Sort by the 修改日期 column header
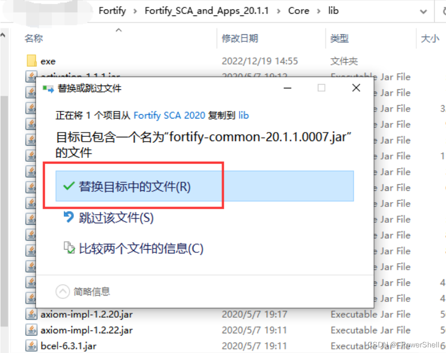446x353 pixels. [x=240, y=38]
